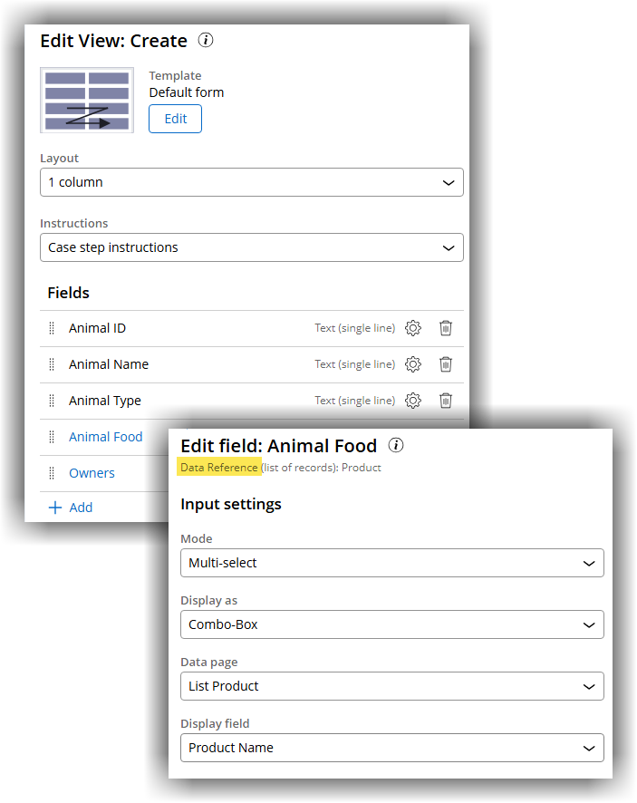Click the Add field link

coord(81,508)
